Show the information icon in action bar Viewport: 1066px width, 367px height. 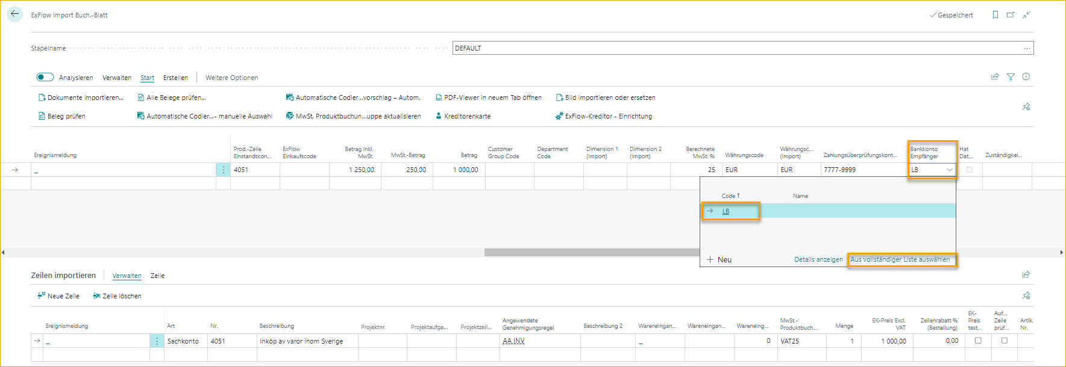[x=1026, y=77]
